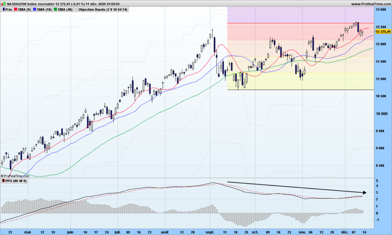Click the 11 500 price axis label
The width and height of the screenshot is (392, 235).
[381, 62]
